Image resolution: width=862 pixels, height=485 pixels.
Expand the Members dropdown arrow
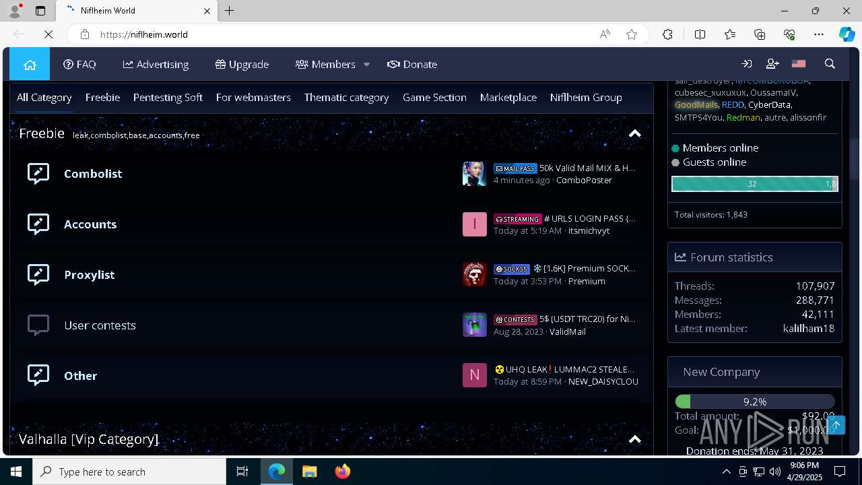366,65
